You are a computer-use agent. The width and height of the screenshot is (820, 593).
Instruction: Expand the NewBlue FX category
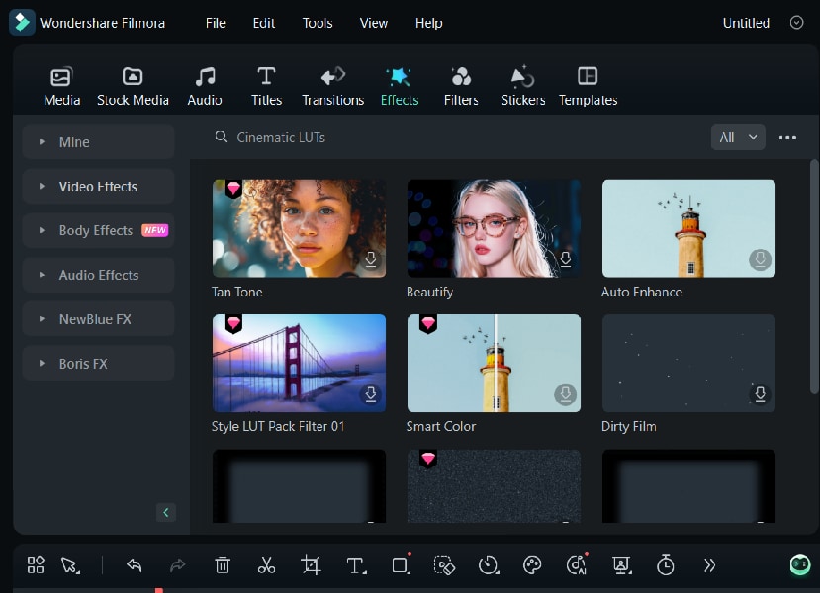pos(98,318)
